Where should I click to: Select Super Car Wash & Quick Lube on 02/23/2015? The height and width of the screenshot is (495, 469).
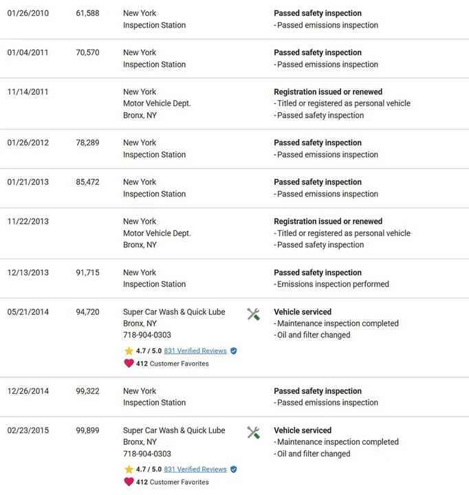pos(174,430)
